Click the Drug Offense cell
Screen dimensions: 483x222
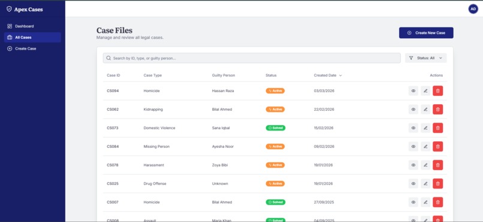pos(155,184)
